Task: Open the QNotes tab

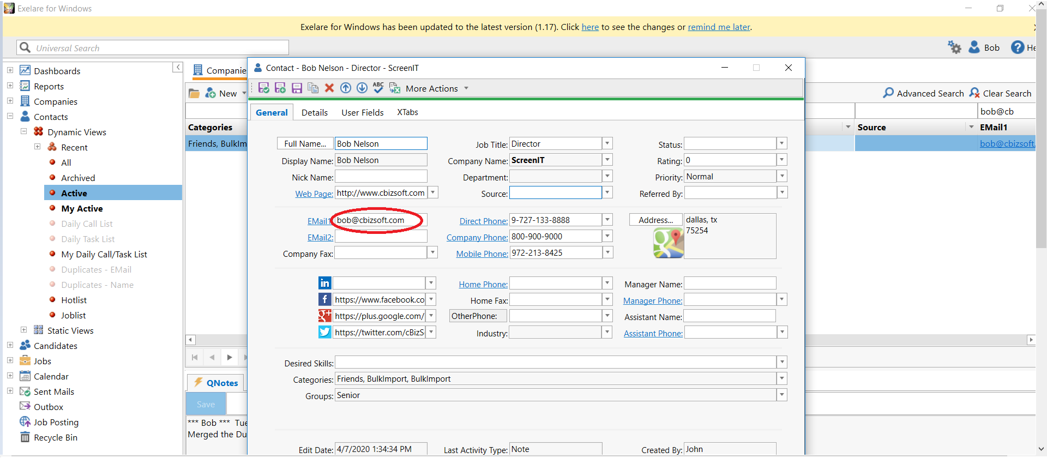Action: coord(216,383)
